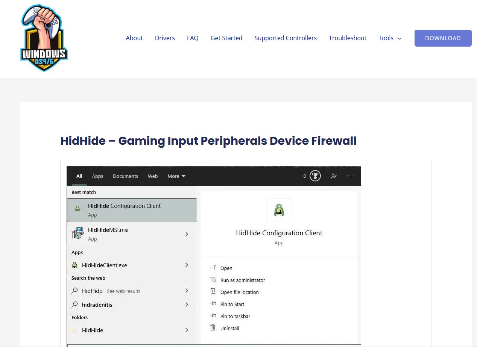Click the HidHideClient.exe app icon
The width and height of the screenshot is (477, 347).
coord(74,265)
